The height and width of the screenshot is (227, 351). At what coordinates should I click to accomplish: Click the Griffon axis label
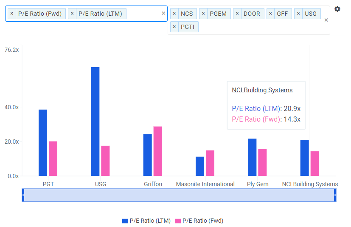pos(153,184)
